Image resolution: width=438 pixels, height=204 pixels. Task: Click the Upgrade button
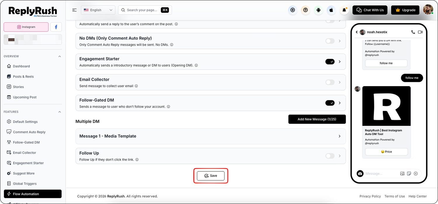[405, 10]
